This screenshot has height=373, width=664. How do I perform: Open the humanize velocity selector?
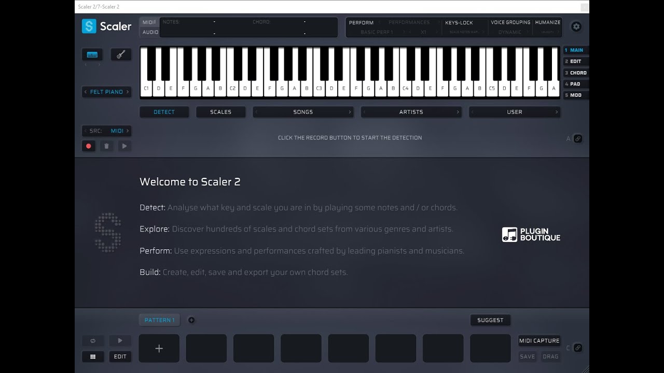[548, 32]
